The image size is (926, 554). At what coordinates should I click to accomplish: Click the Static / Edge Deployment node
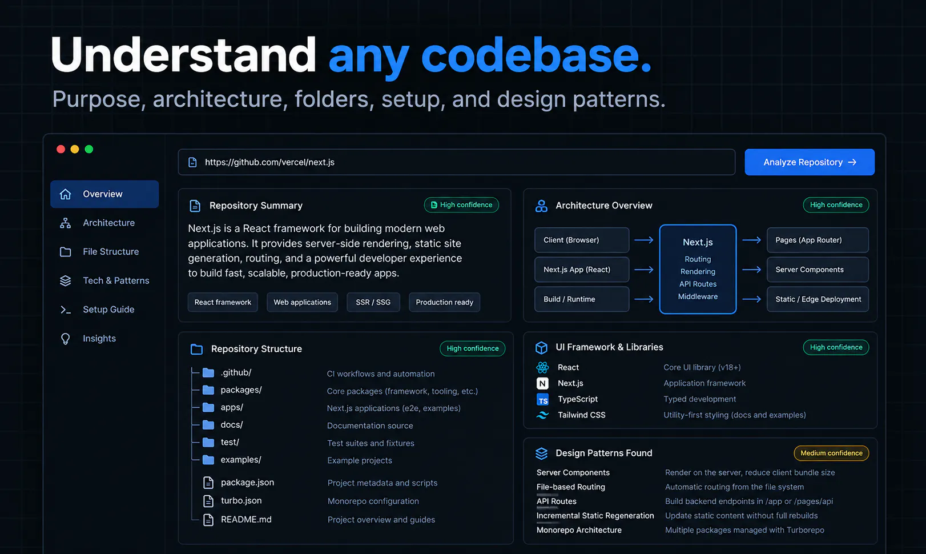pyautogui.click(x=818, y=299)
